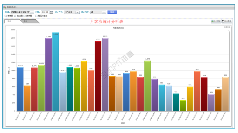Expand the 区域 company dropdown
The image size is (238, 133).
[x=32, y=12]
